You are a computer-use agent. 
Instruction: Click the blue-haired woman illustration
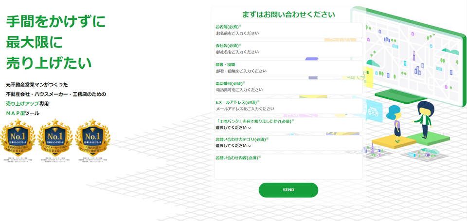click(x=395, y=122)
